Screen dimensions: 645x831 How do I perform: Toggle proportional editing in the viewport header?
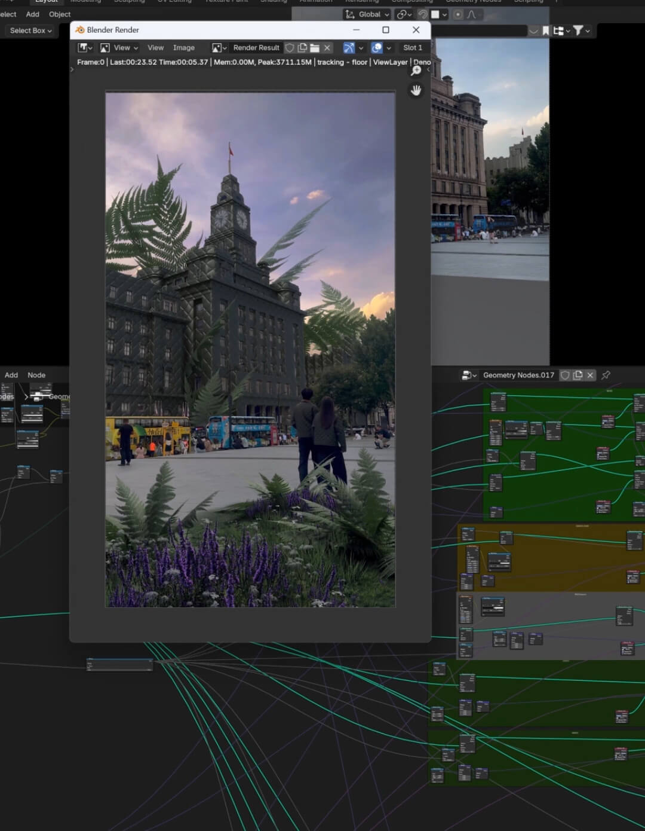[x=457, y=14]
